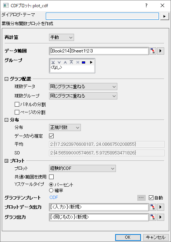Open the 分布 dropdown showing 正規対数
This screenshot has height=242, width=171.
65,127
